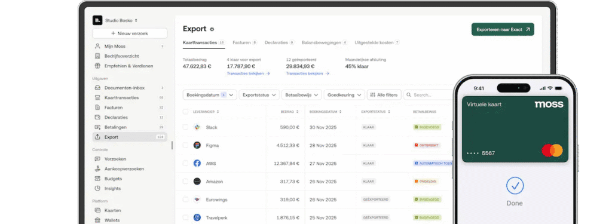Click the sidebar scrollbar handle

(172, 145)
